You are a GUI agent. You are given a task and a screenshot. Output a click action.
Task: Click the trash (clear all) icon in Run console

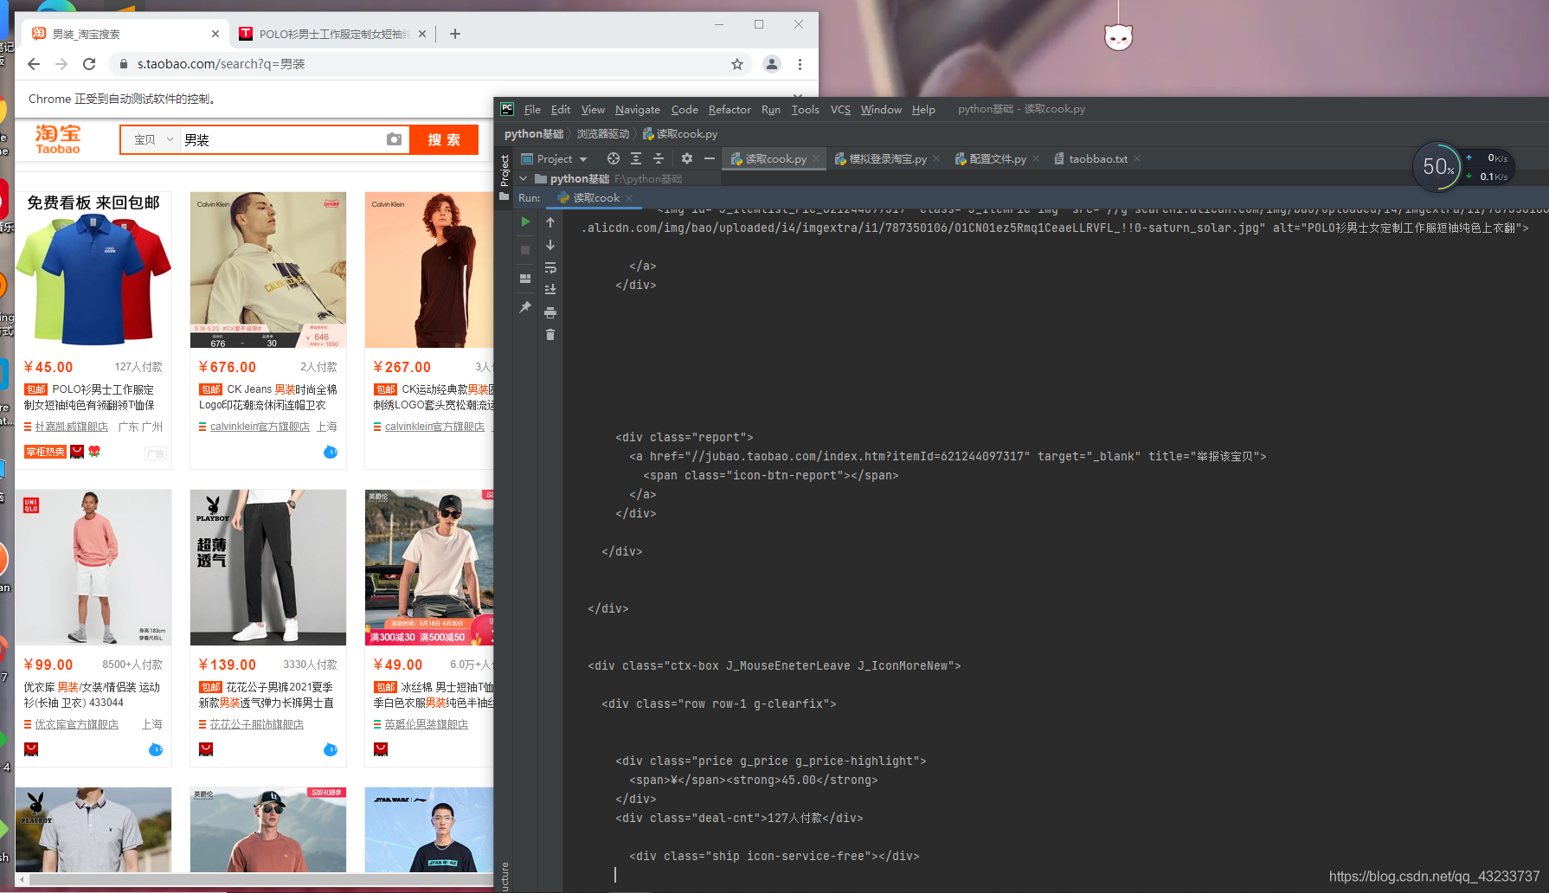tap(550, 335)
